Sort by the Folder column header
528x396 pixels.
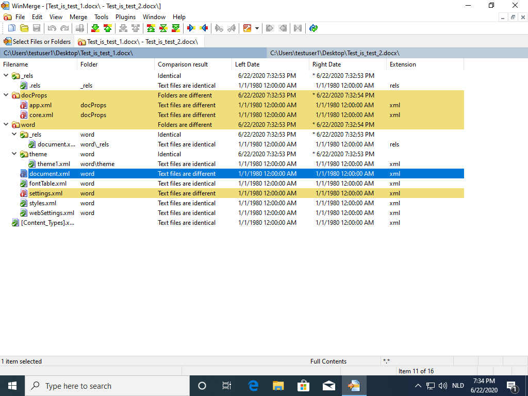point(116,64)
